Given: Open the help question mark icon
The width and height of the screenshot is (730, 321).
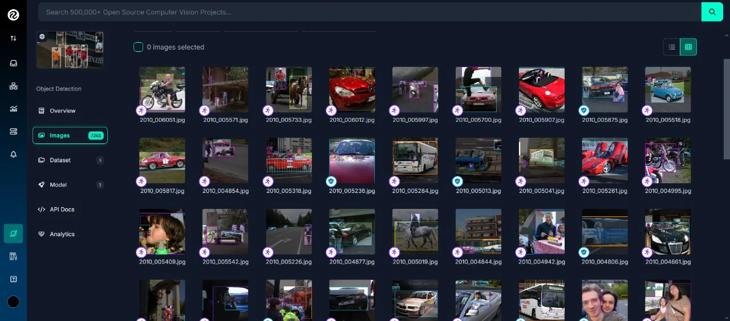Looking at the screenshot, I should pos(13,279).
